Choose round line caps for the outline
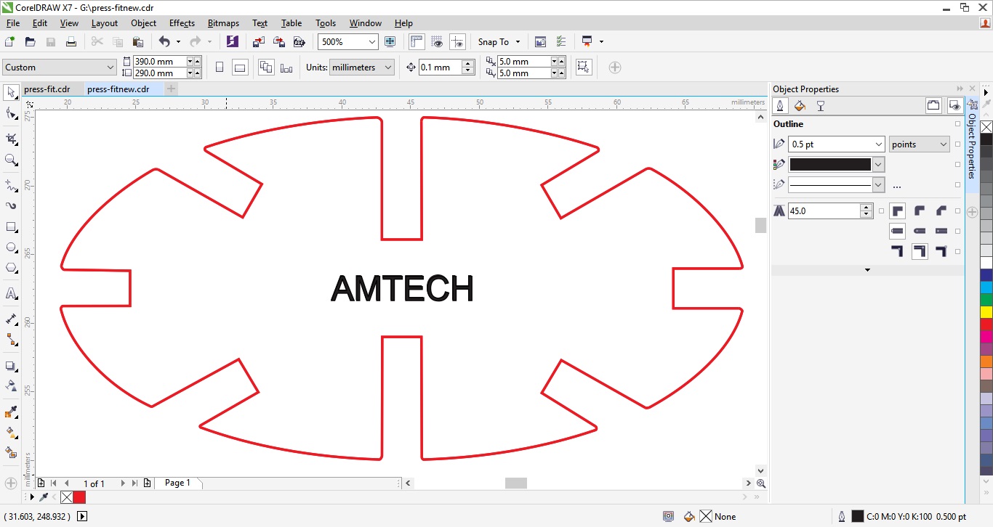Image resolution: width=993 pixels, height=527 pixels. click(x=920, y=231)
